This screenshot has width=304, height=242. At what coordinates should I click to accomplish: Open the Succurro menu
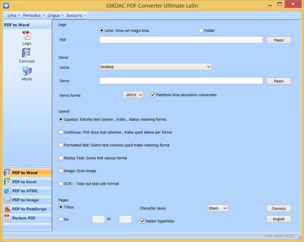(x=76, y=15)
